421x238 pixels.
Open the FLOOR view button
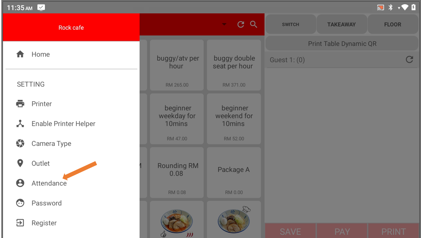point(392,24)
